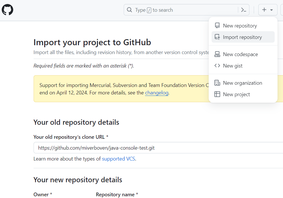Choose New project from the menu
The width and height of the screenshot is (283, 198).
(243, 94)
